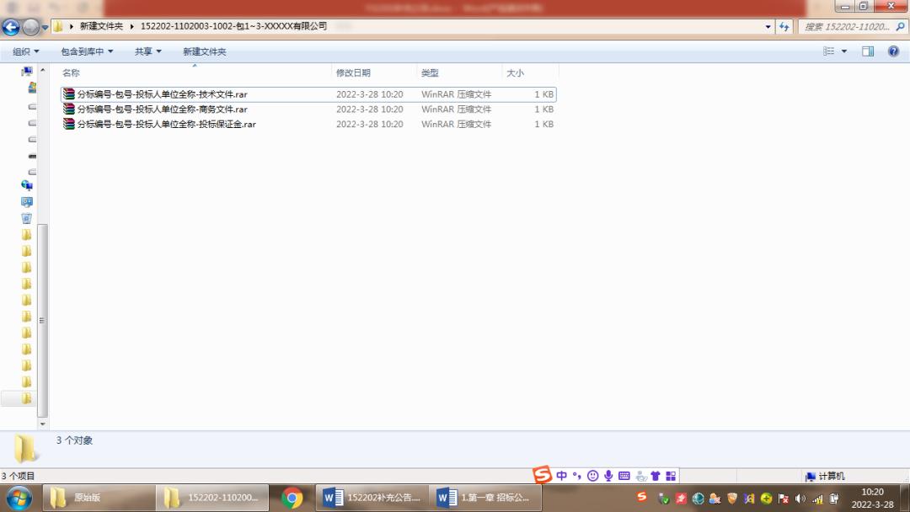This screenshot has height=512, width=910.
Task: Open the skin shirt icon on IME bar
Action: (x=656, y=476)
